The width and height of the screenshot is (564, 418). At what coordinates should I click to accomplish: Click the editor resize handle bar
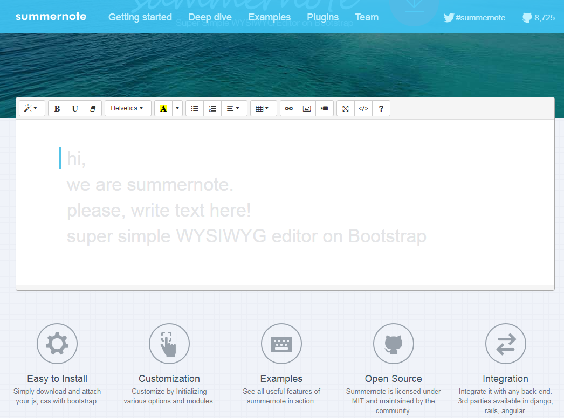(x=285, y=288)
